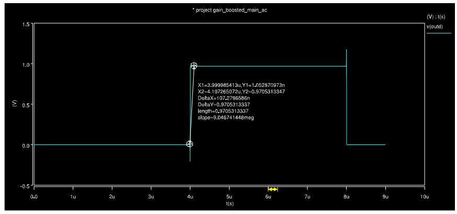Screen dimensions: 457x214
Task: Click the DeltaY=0.9705313337 readout
Action: (224, 104)
